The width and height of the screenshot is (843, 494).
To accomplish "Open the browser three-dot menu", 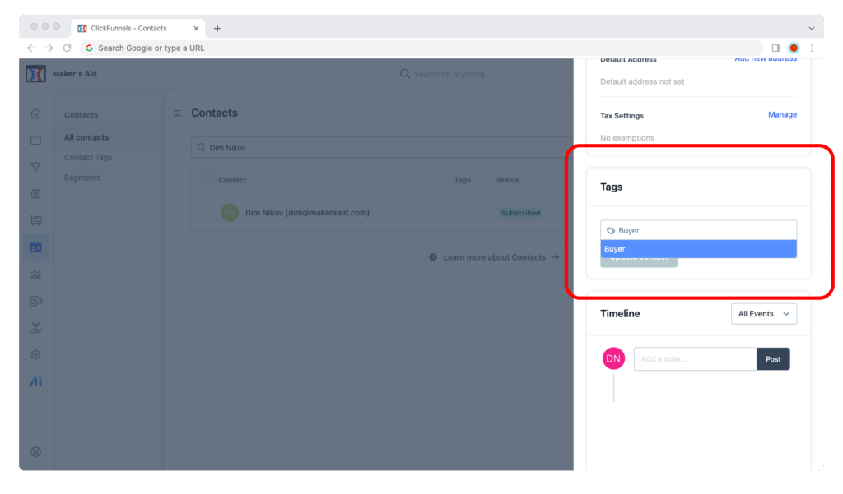I will tap(812, 48).
